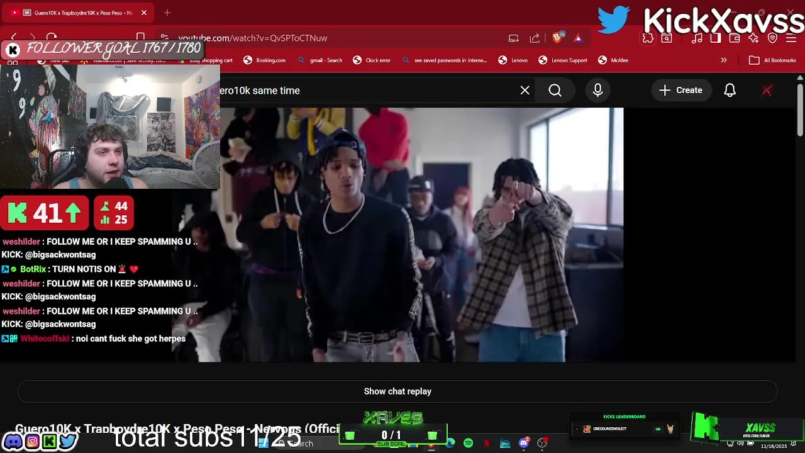805x453 pixels.
Task: Click Show chat replay button
Action: click(397, 391)
